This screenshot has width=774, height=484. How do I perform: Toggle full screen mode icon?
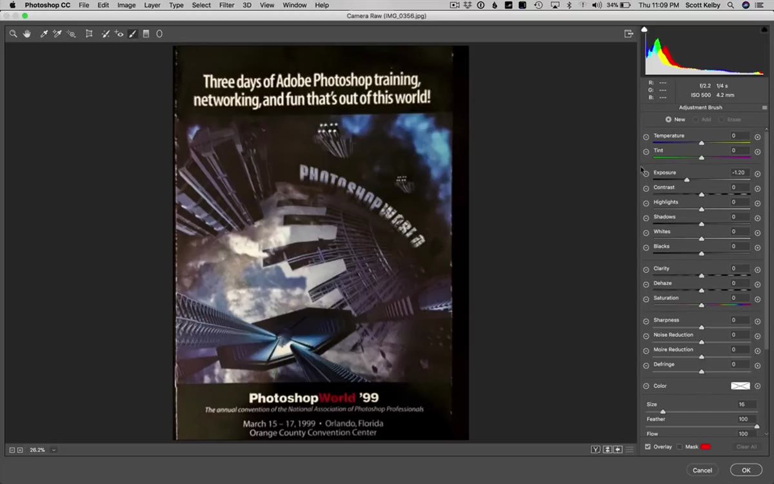click(629, 34)
